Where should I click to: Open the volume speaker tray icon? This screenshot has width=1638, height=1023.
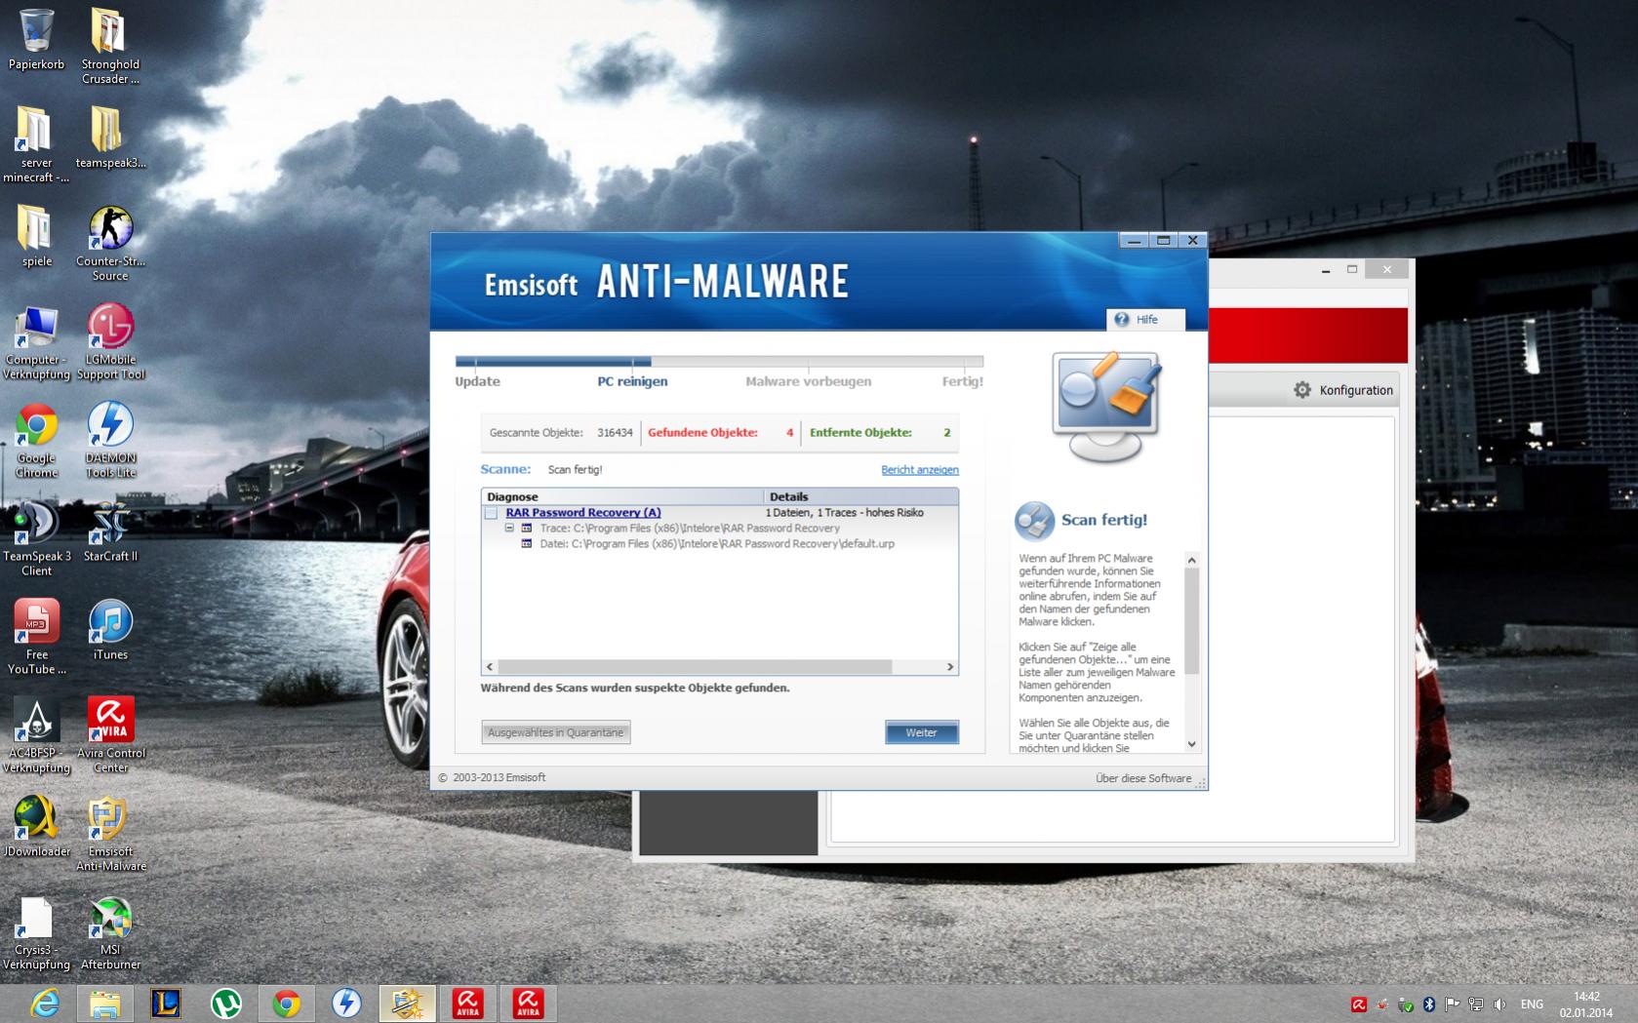[1499, 1004]
